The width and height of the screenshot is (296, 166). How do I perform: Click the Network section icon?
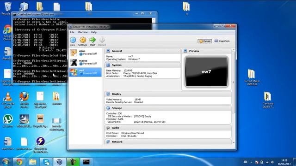(x=108, y=142)
